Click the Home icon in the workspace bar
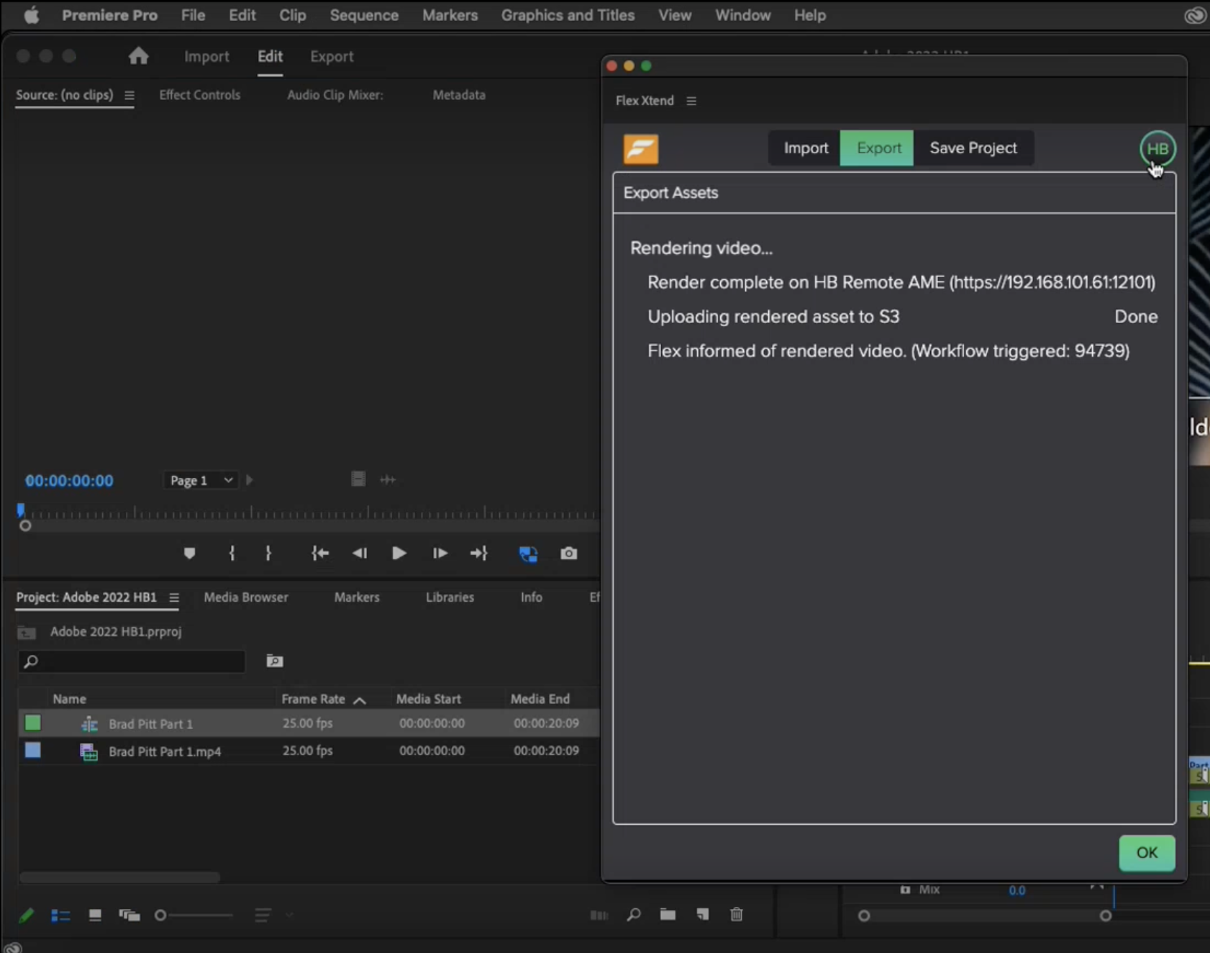The height and width of the screenshot is (953, 1210). pyautogui.click(x=138, y=56)
